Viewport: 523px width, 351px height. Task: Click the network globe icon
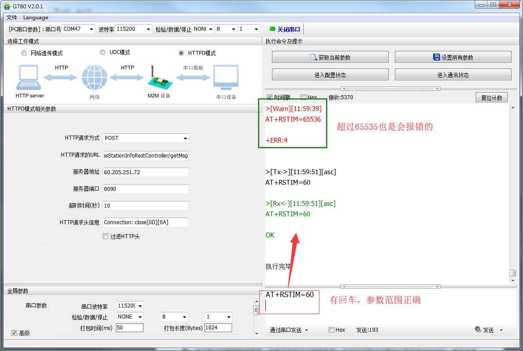pyautogui.click(x=94, y=78)
